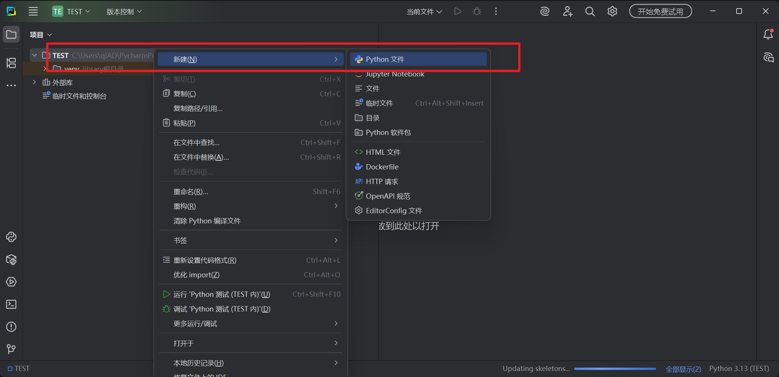
Task: Open the Notifications bell
Action: pos(768,34)
